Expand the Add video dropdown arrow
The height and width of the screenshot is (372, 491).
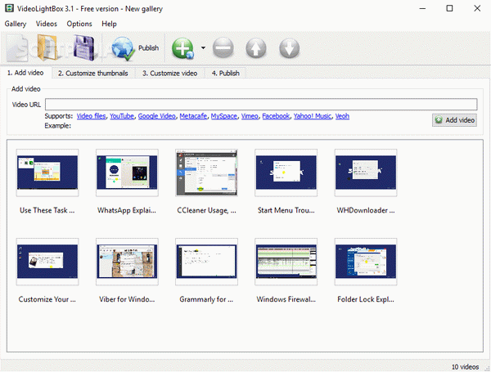pyautogui.click(x=203, y=48)
